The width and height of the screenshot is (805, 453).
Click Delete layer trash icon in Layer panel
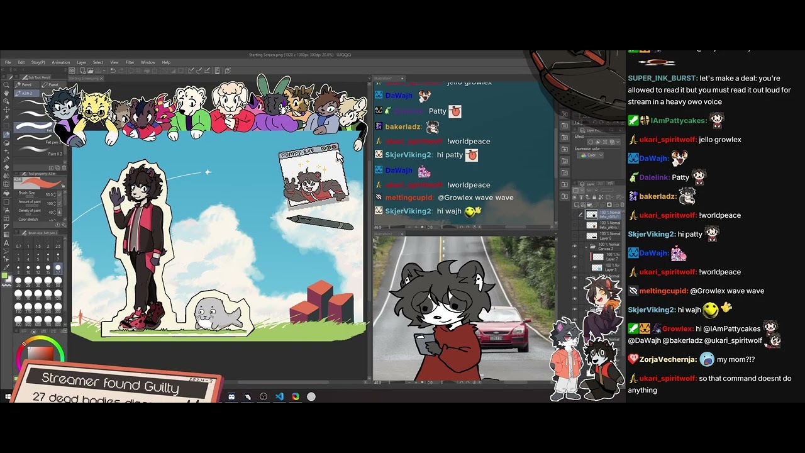(623, 204)
